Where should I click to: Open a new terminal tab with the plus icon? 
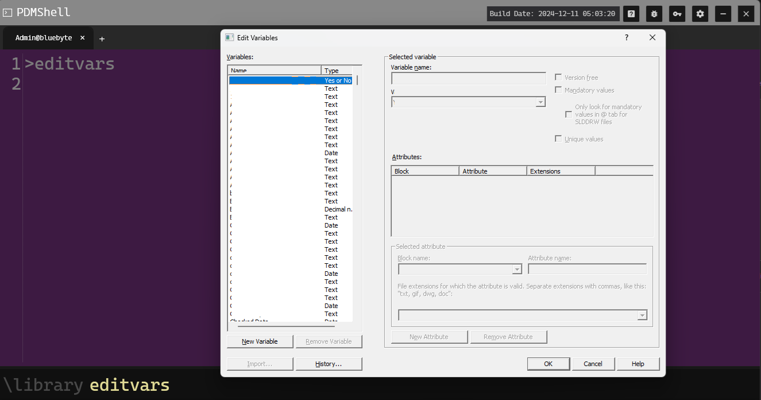(x=102, y=39)
